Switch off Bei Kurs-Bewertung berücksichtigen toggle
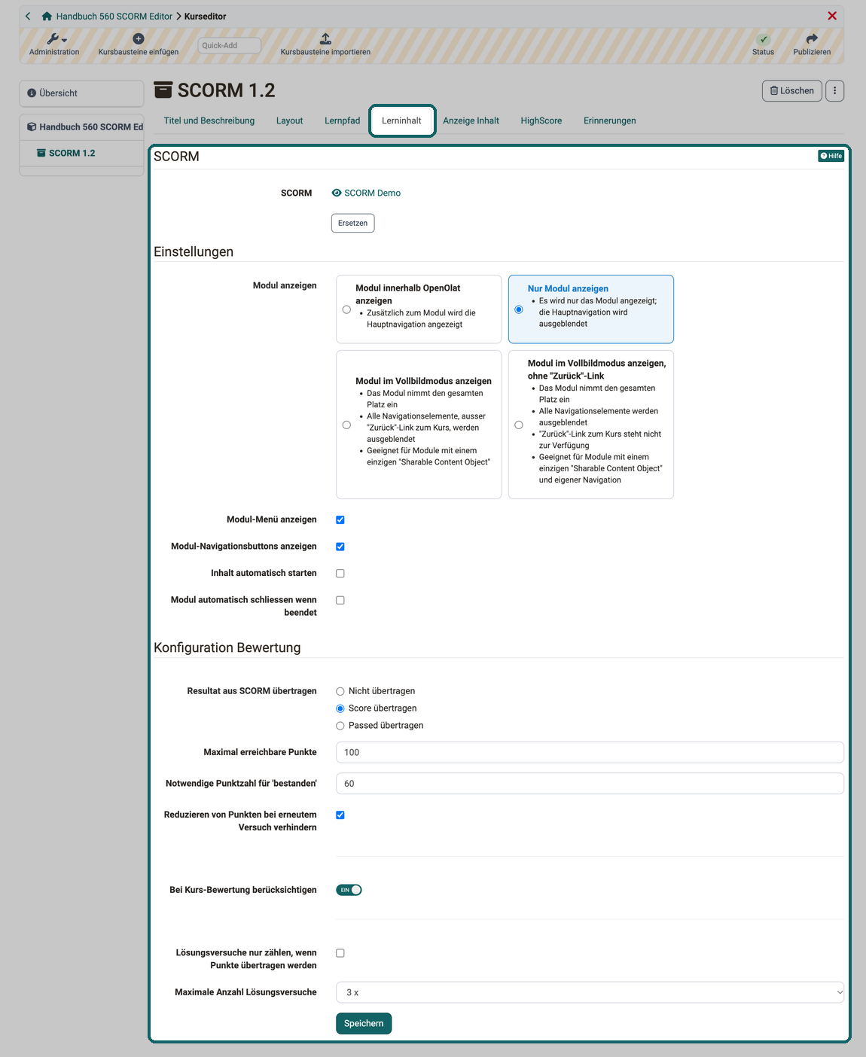866x1057 pixels. [349, 890]
